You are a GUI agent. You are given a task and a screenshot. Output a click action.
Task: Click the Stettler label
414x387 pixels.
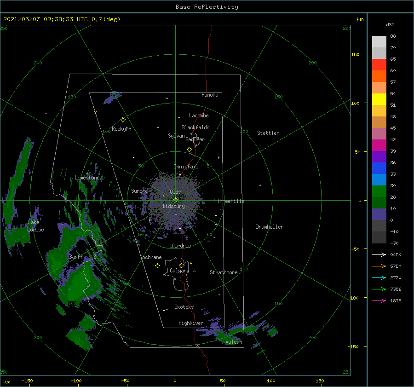click(x=268, y=133)
